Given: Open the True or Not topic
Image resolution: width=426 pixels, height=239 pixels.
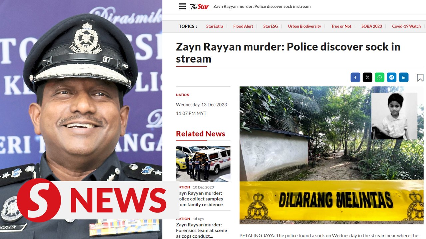Looking at the screenshot, I should click(341, 26).
